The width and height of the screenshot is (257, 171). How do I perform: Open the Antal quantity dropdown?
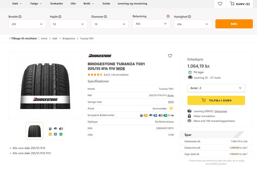[x=216, y=88]
